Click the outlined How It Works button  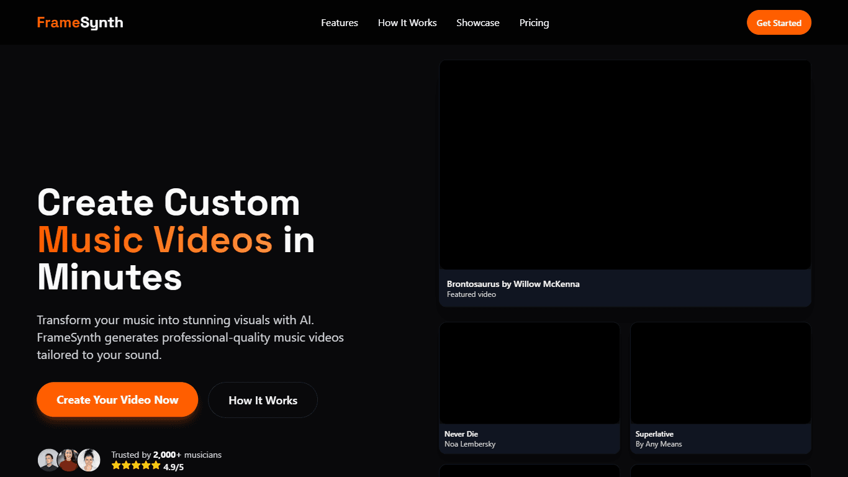point(263,401)
